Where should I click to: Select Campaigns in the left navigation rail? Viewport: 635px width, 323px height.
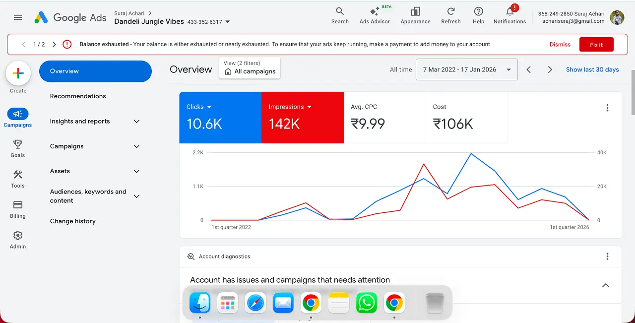pos(18,118)
